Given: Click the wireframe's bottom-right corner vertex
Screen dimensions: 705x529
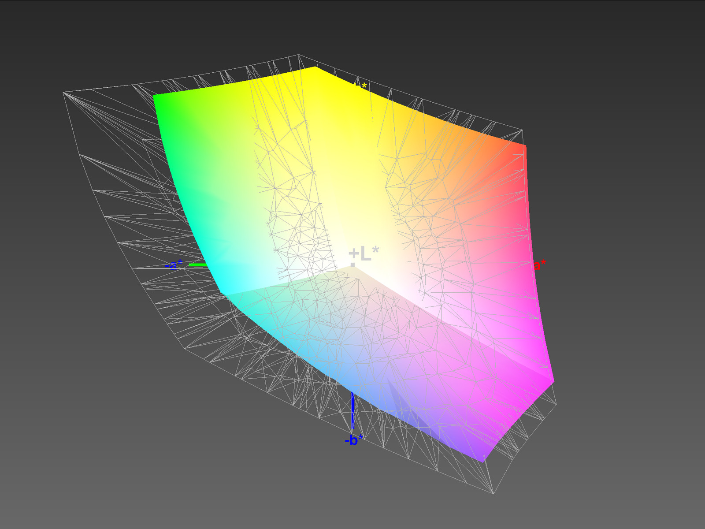Looking at the screenshot, I should pyautogui.click(x=493, y=493).
